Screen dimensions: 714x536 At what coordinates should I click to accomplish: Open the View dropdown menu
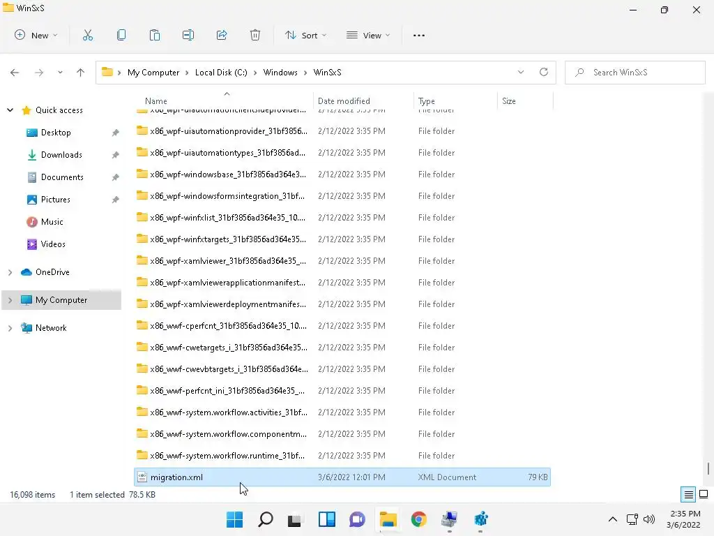[x=368, y=35]
